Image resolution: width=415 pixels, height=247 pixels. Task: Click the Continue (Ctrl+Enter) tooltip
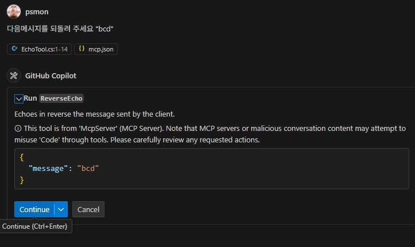pyautogui.click(x=35, y=226)
